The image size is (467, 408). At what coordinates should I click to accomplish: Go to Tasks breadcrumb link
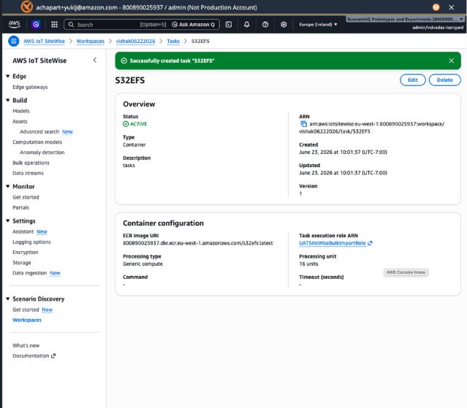[x=173, y=41]
